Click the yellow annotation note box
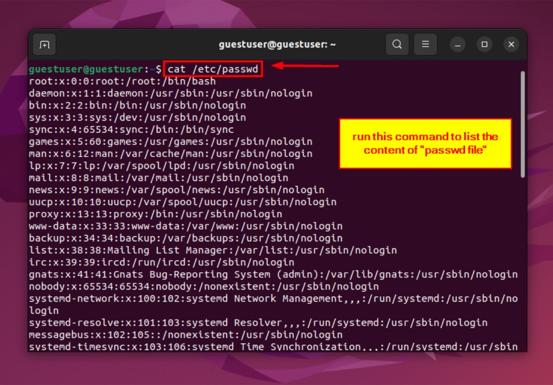Viewport: 553px width, 385px height. [425, 144]
